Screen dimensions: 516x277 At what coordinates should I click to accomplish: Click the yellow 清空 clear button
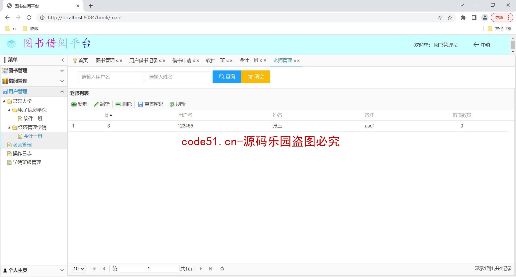coord(256,77)
